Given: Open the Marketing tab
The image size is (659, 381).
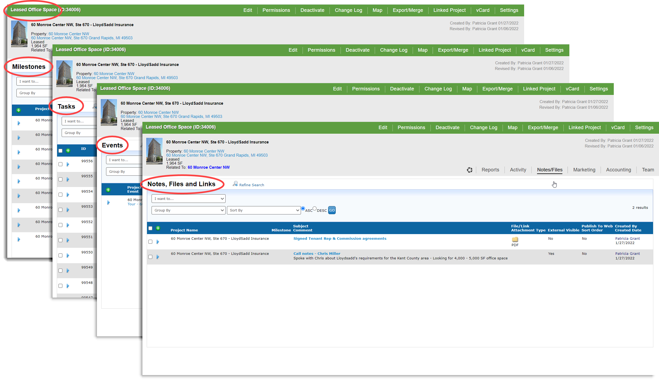Looking at the screenshot, I should click(x=584, y=170).
